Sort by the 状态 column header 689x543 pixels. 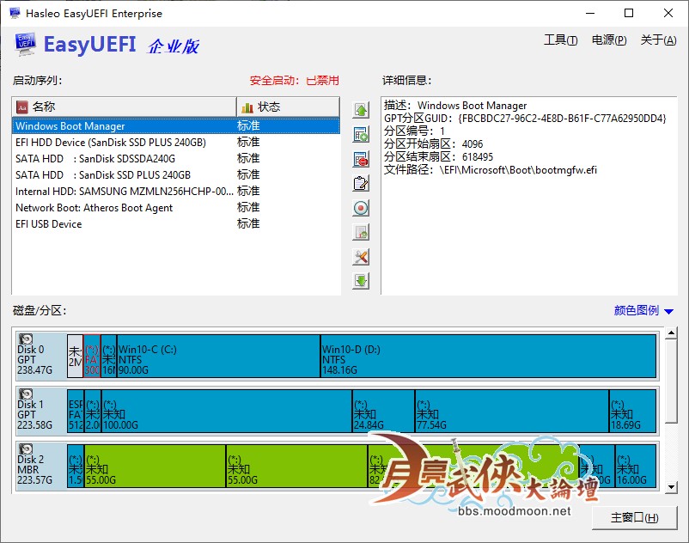(289, 107)
